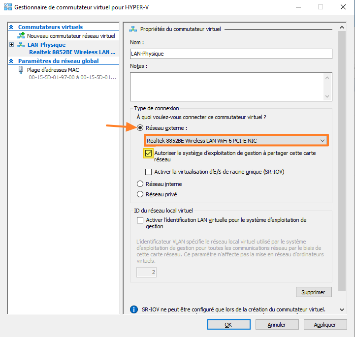
Task: Select the Réseau privé radio button
Action: click(x=140, y=194)
